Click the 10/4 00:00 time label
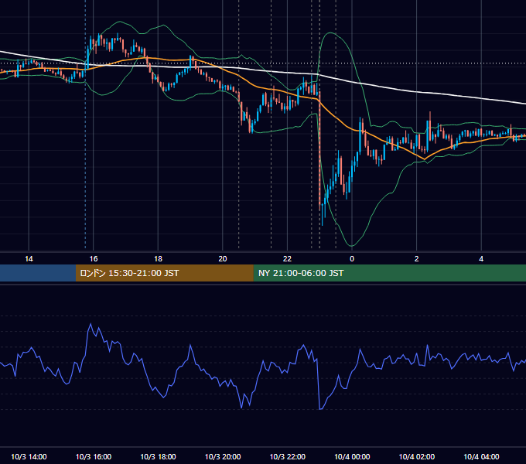The image size is (526, 464). coord(352,456)
